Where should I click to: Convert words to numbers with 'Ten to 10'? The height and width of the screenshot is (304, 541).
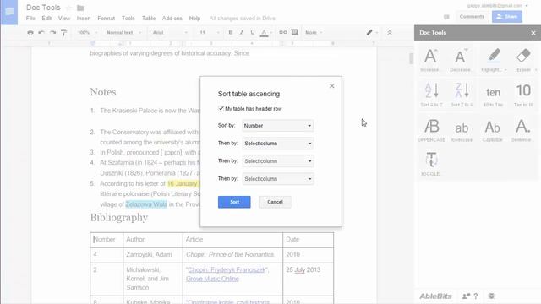[x=523, y=94]
